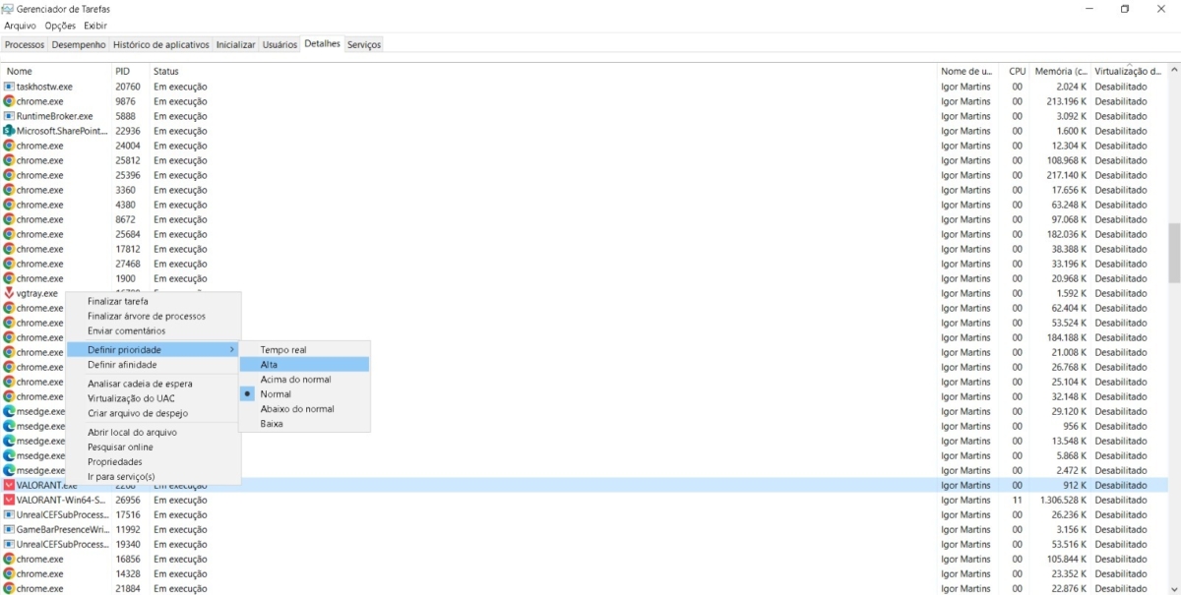
Task: Click the GameBarPresenceWriter process icon
Action: (x=9, y=529)
